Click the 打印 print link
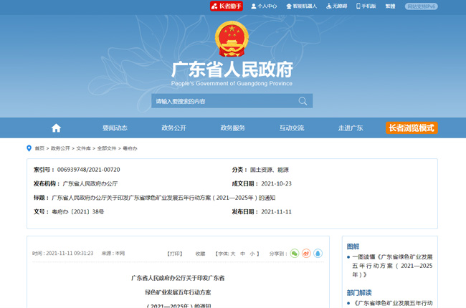The image size is (466, 308). point(175,254)
